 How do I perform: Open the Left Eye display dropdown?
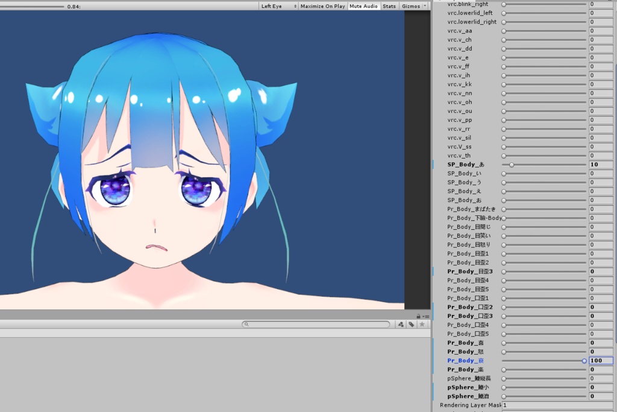(x=278, y=6)
